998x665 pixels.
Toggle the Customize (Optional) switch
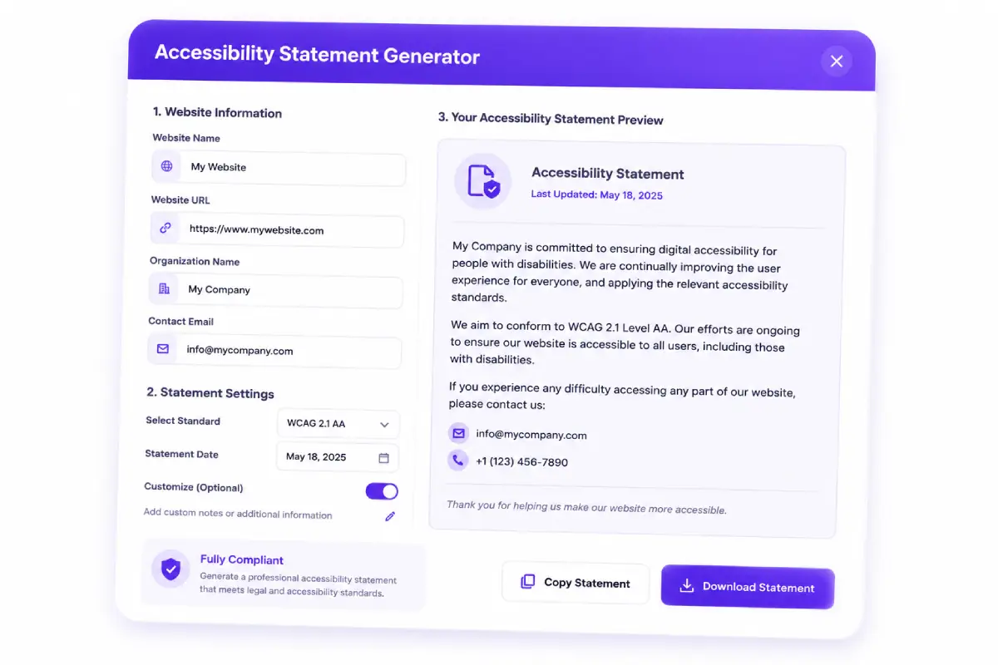click(x=382, y=491)
